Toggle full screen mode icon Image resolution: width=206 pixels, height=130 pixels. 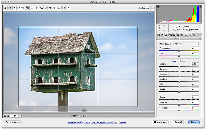153,8
